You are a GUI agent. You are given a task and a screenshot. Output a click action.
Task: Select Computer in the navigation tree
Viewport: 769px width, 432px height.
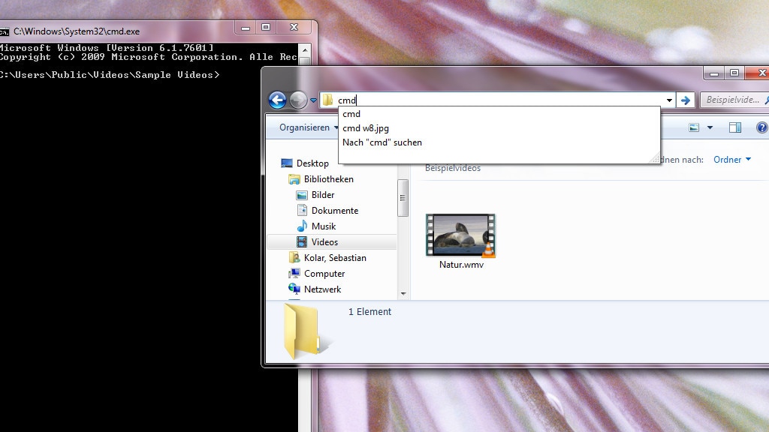(324, 273)
